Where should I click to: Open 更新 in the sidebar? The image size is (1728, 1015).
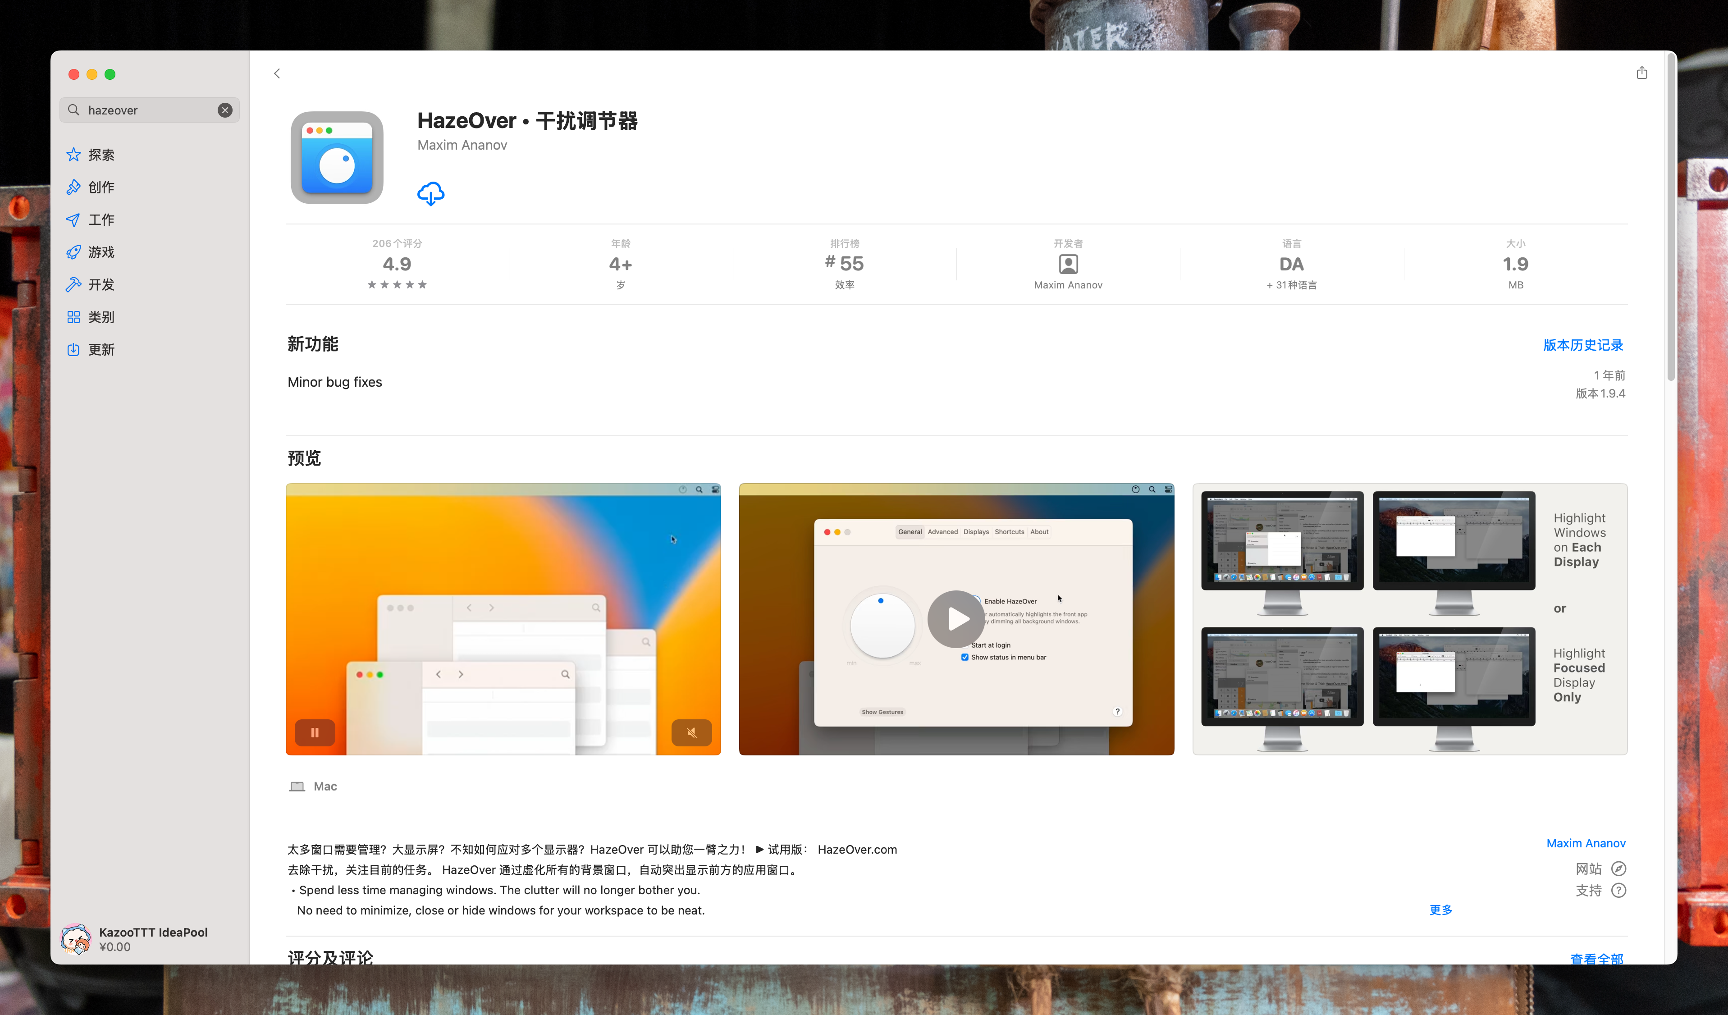point(91,350)
